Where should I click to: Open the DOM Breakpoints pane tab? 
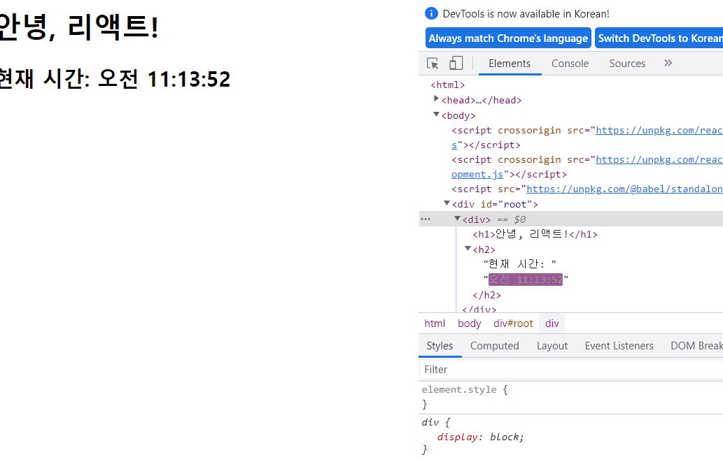[x=696, y=346]
